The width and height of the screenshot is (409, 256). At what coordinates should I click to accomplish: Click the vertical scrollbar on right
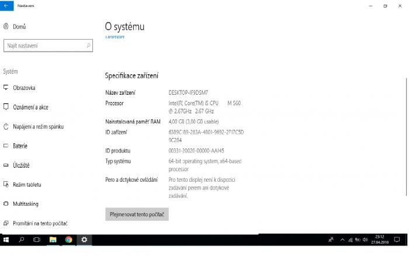click(407, 137)
